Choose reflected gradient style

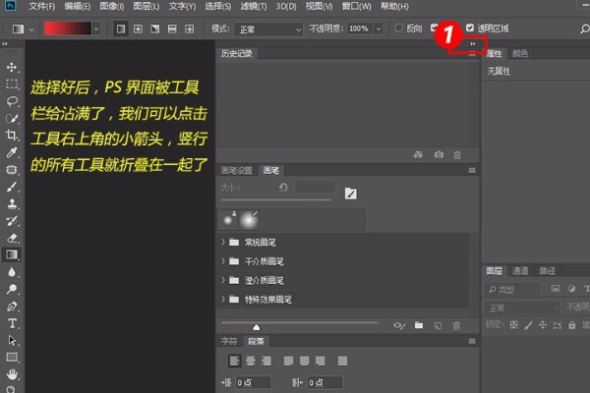click(x=172, y=28)
